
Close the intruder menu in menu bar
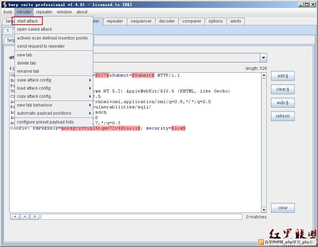(24, 12)
